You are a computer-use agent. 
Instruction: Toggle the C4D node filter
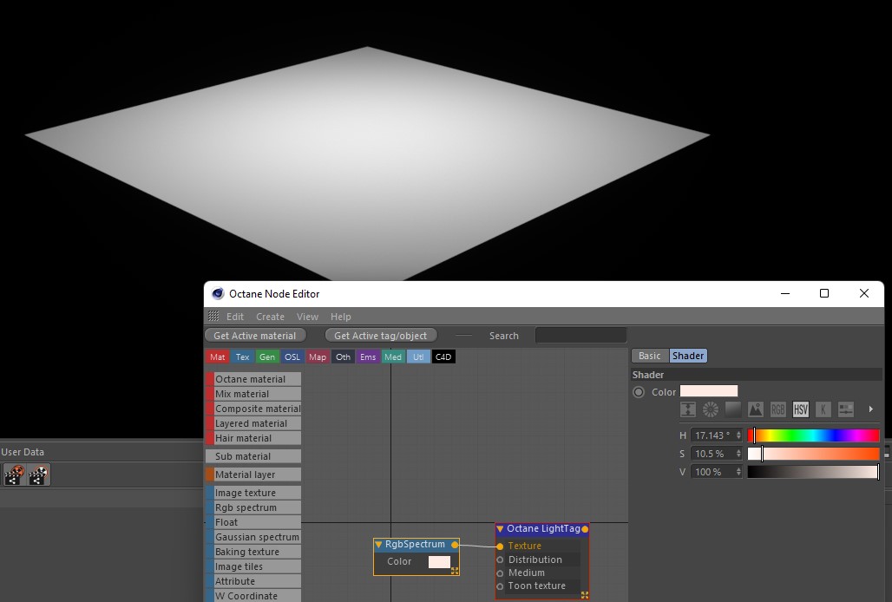pos(443,357)
